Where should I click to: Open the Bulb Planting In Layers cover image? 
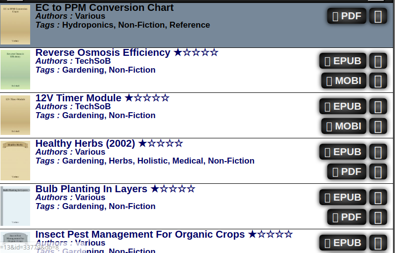point(15,206)
